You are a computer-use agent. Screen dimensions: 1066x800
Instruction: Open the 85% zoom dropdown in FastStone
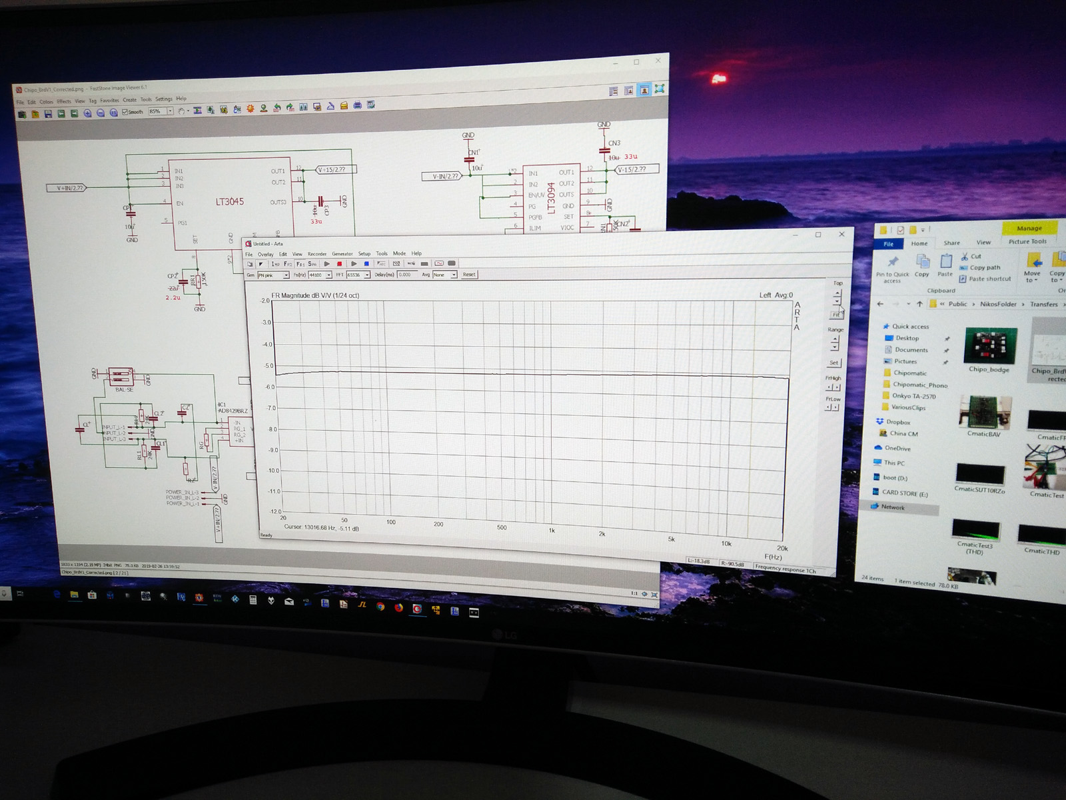point(170,111)
